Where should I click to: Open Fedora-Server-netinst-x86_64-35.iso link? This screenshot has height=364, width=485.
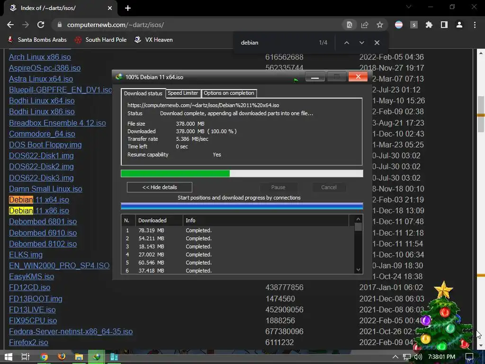pos(71,331)
